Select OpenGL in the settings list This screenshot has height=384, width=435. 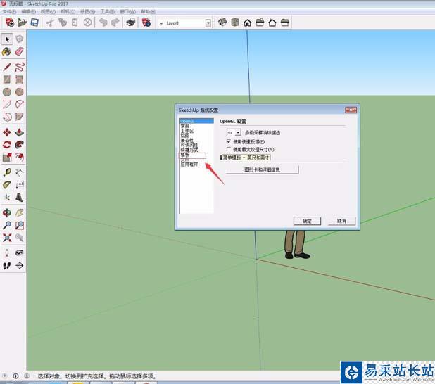[x=196, y=121]
